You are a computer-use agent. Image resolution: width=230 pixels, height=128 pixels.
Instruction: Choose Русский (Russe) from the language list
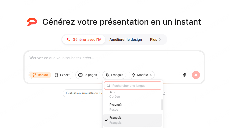(x=132, y=107)
